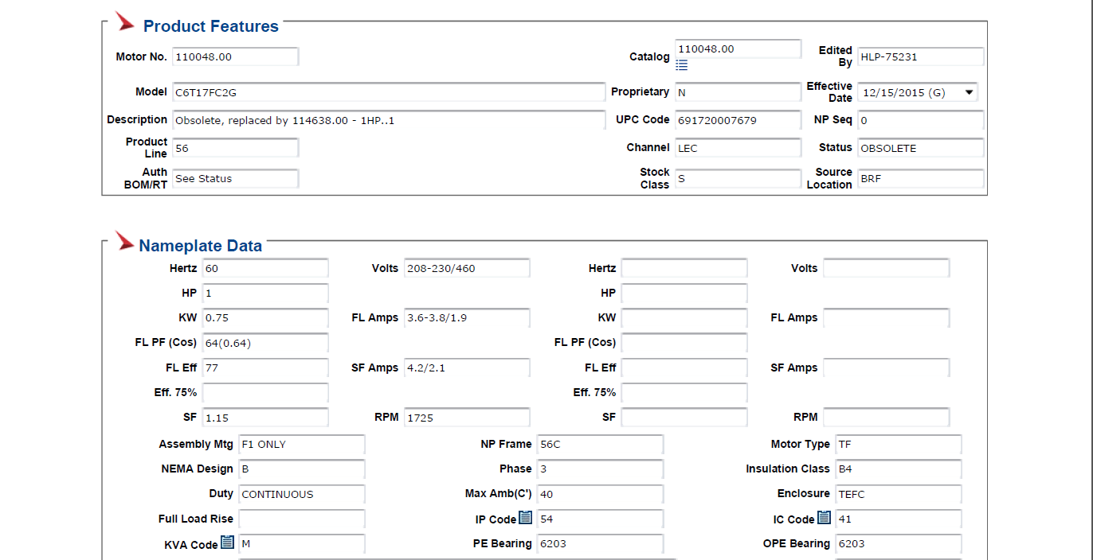Image resolution: width=1093 pixels, height=560 pixels.
Task: Click the Duty field showing CONTINUOUS
Action: (302, 494)
